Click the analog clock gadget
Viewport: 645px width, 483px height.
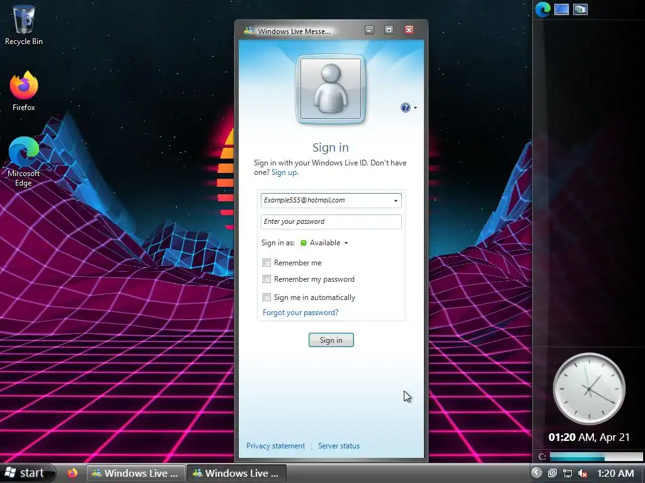click(x=589, y=389)
